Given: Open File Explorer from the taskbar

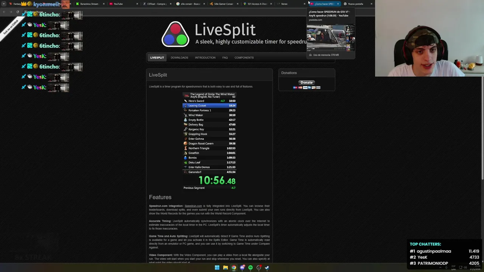Looking at the screenshot, I should tap(225, 267).
